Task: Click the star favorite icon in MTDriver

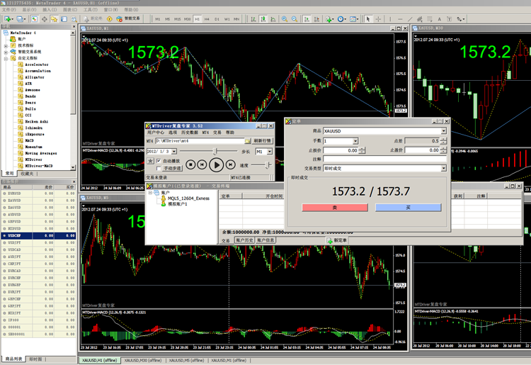Action: 150,161
